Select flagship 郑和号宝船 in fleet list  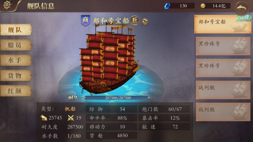click(223, 24)
